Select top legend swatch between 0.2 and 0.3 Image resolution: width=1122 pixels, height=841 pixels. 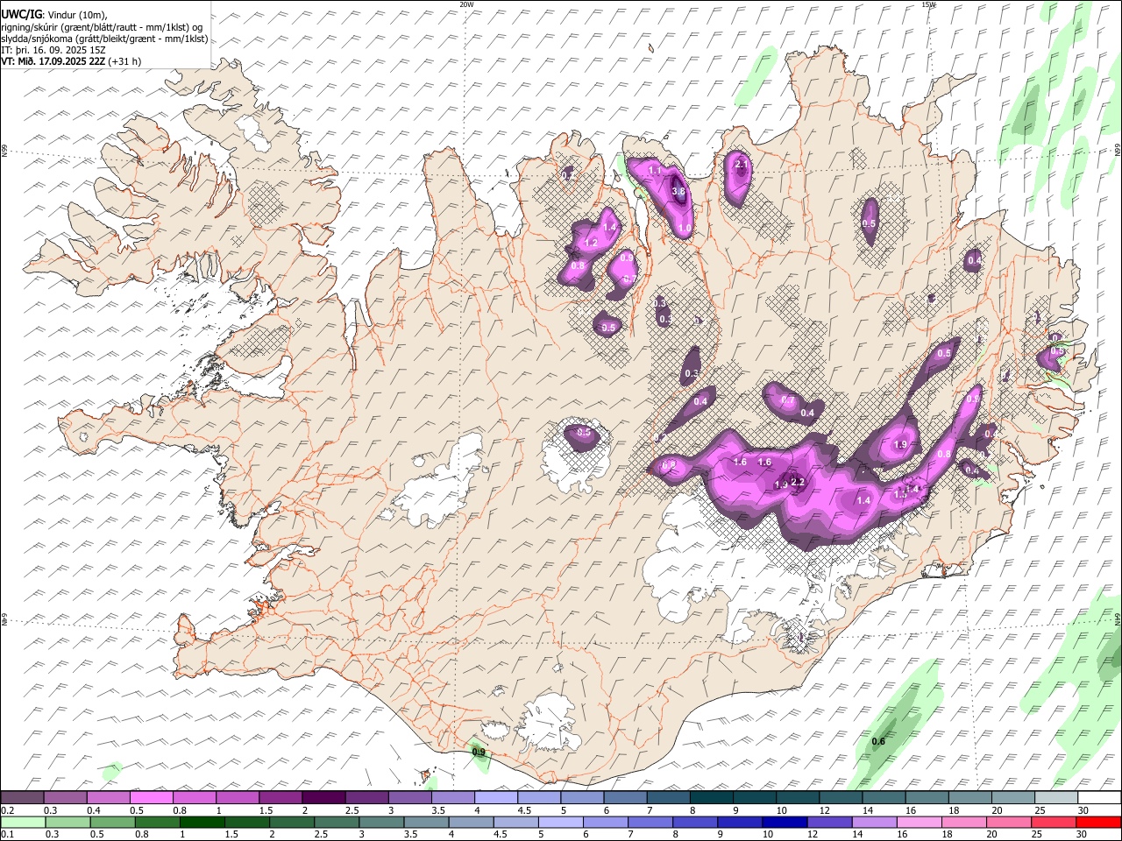click(22, 798)
